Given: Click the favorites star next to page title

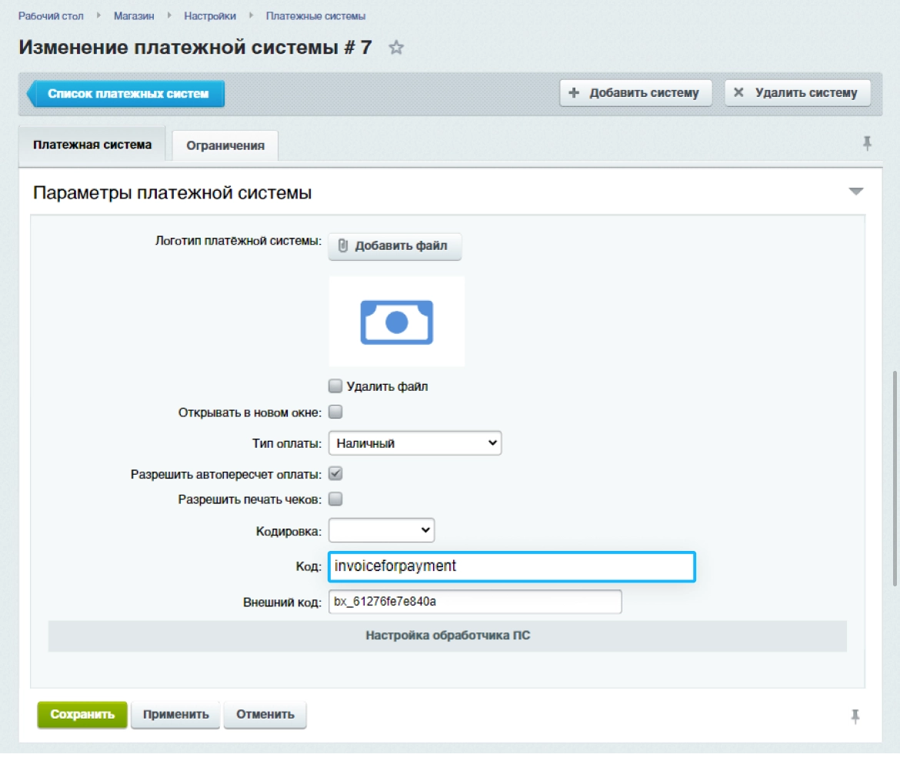Looking at the screenshot, I should tap(396, 48).
